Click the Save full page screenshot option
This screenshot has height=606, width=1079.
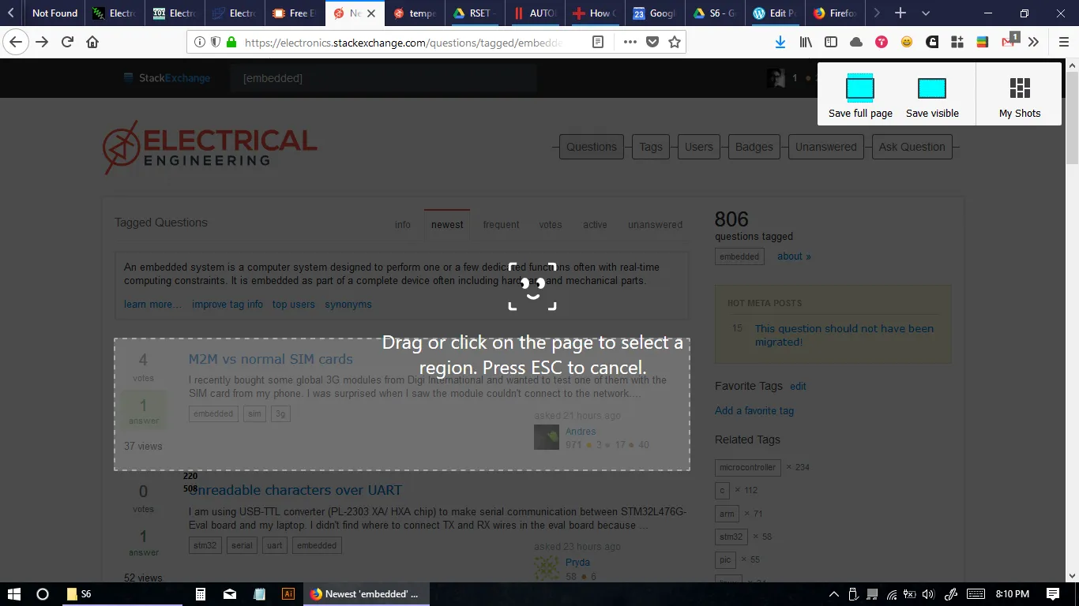(x=859, y=95)
